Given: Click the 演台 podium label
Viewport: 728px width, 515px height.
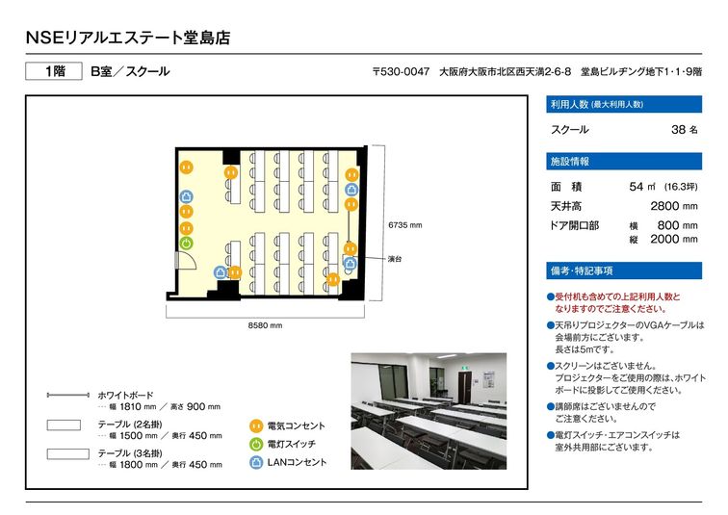Looking at the screenshot, I should click(395, 259).
